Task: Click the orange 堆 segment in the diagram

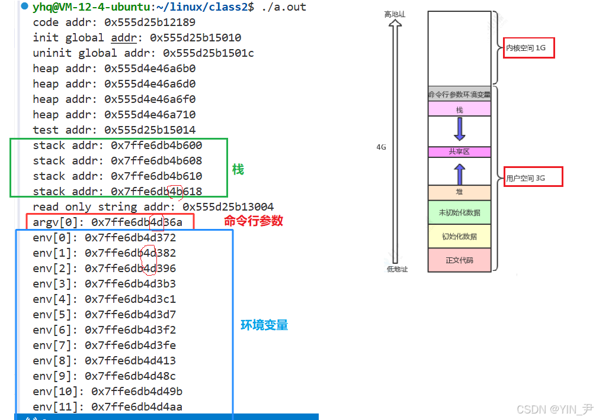Action: tap(459, 192)
